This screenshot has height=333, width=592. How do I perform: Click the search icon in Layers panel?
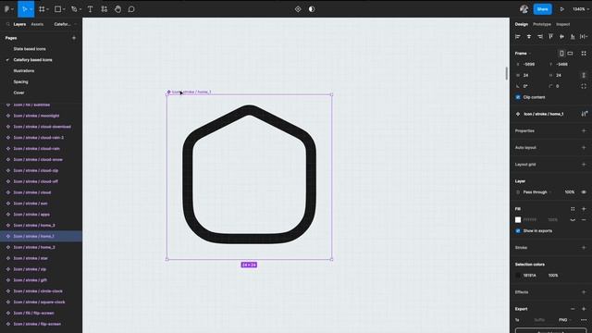point(7,24)
